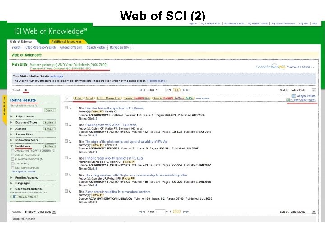Open Marked List
Image resolution: width=325 pixels, height=243 pixels.
tap(119, 48)
